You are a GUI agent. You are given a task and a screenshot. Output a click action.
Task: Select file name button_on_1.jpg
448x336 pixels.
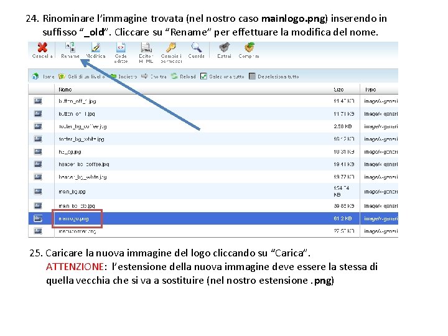click(77, 114)
